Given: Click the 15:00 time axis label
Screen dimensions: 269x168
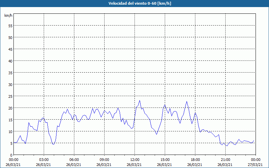Looking at the screenshot, I should click(165, 160).
